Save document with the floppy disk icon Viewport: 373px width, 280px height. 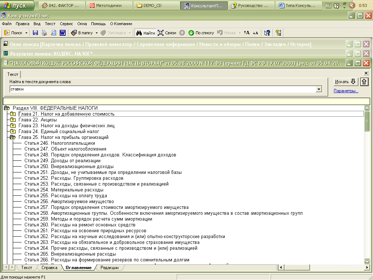[x=35, y=33]
